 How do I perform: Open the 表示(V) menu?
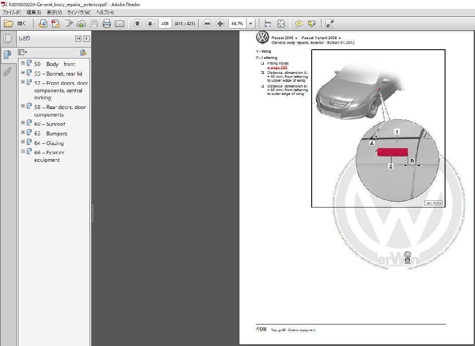pyautogui.click(x=54, y=12)
